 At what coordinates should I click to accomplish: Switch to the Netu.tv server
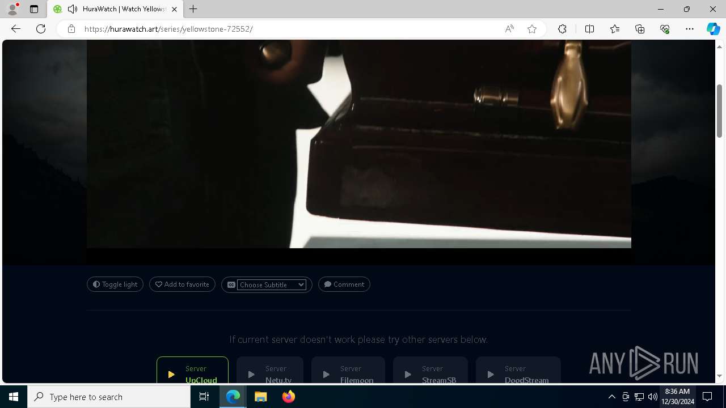270,370
